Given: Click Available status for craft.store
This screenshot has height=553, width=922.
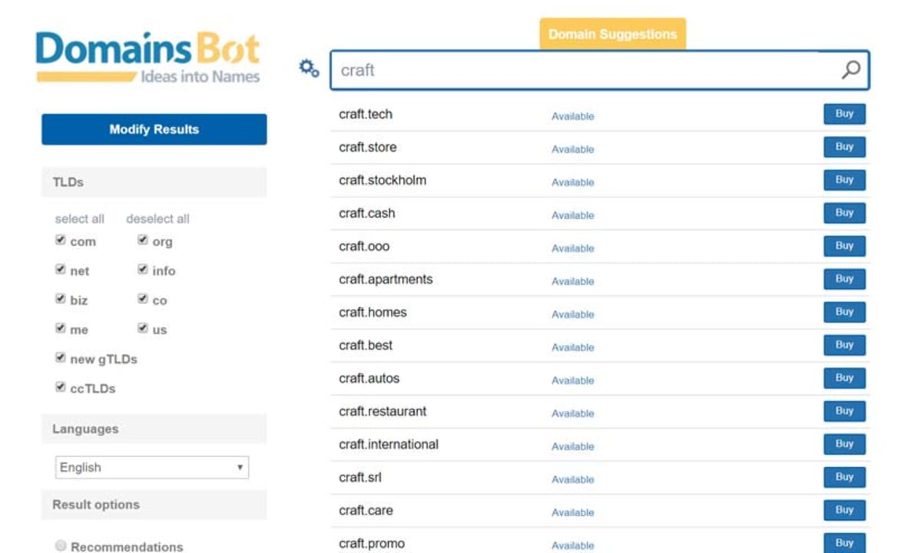Looking at the screenshot, I should [x=573, y=149].
